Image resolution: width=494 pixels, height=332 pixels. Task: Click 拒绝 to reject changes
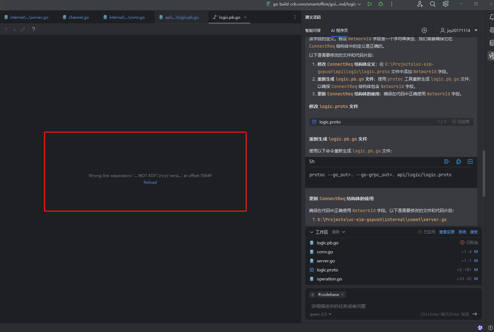pos(462,232)
